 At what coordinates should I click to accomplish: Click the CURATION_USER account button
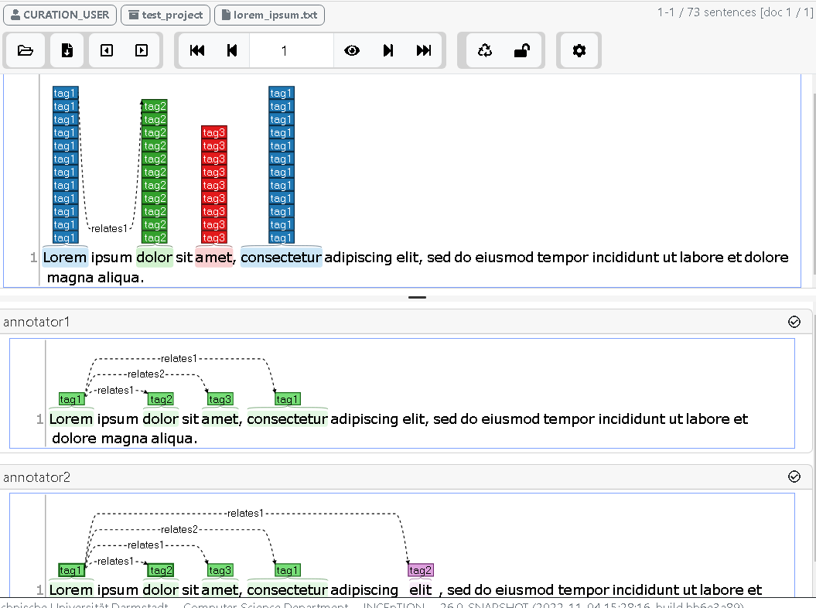60,15
